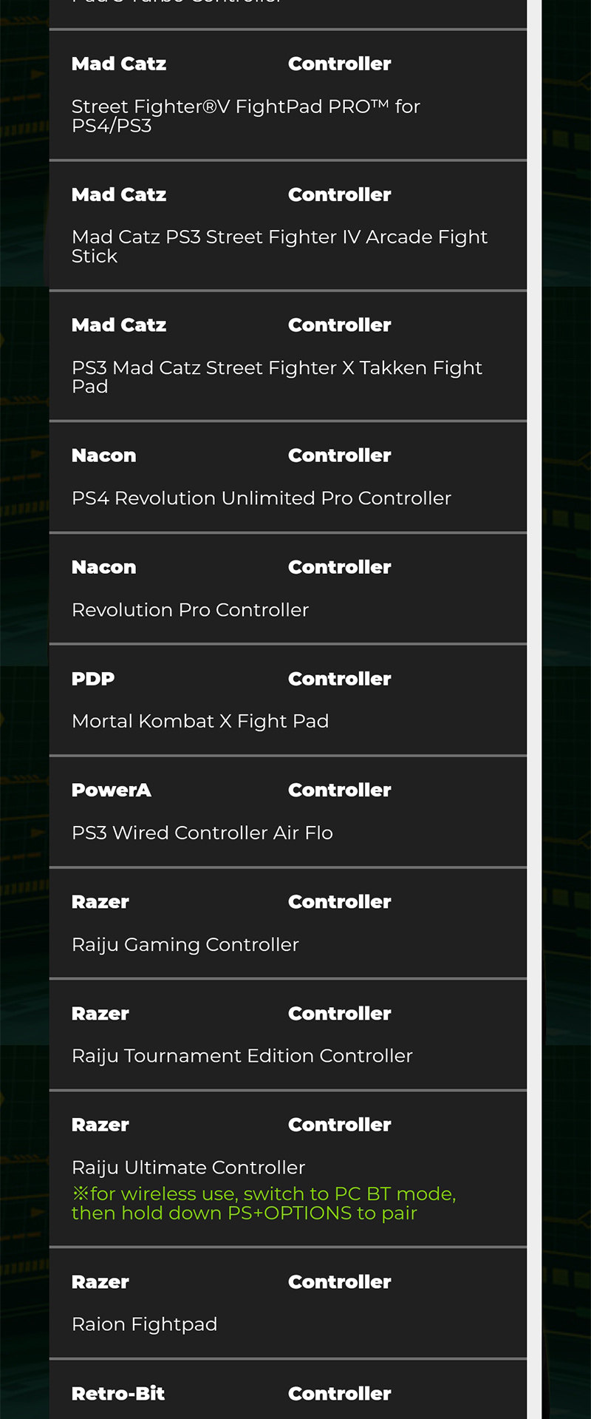Click the green wireless pairing note
This screenshot has height=1419, width=591.
tap(263, 1203)
